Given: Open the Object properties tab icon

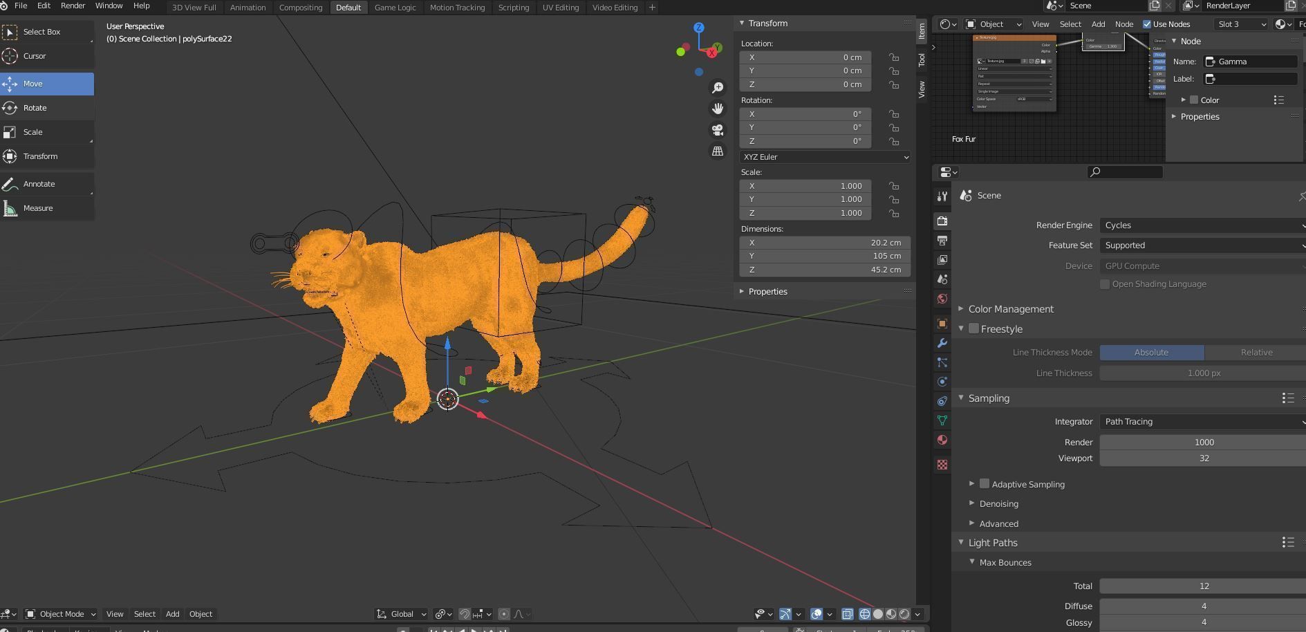Looking at the screenshot, I should coord(942,324).
